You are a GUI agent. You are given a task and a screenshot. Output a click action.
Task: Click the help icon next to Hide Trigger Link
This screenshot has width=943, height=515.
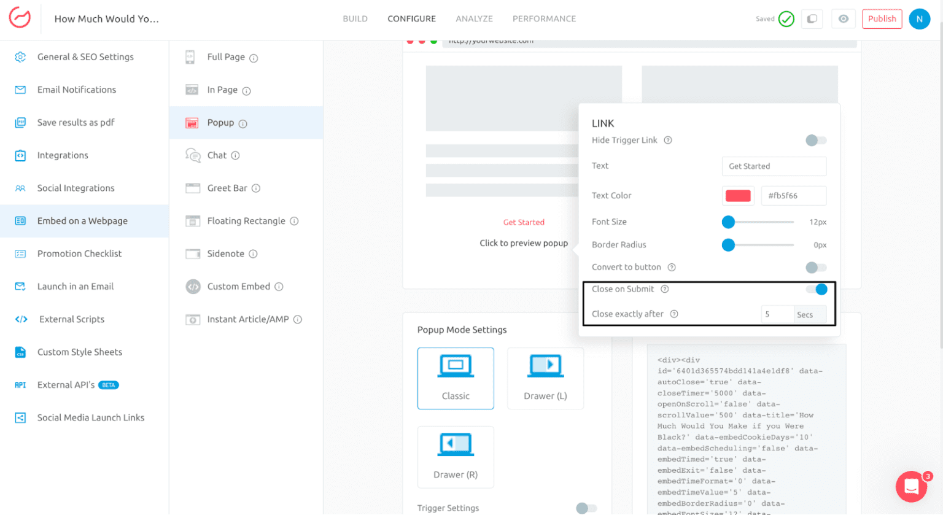coord(668,141)
